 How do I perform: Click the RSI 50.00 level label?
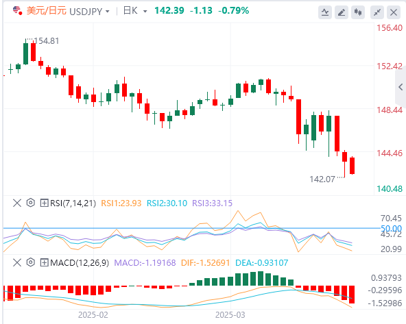[x=391, y=228]
